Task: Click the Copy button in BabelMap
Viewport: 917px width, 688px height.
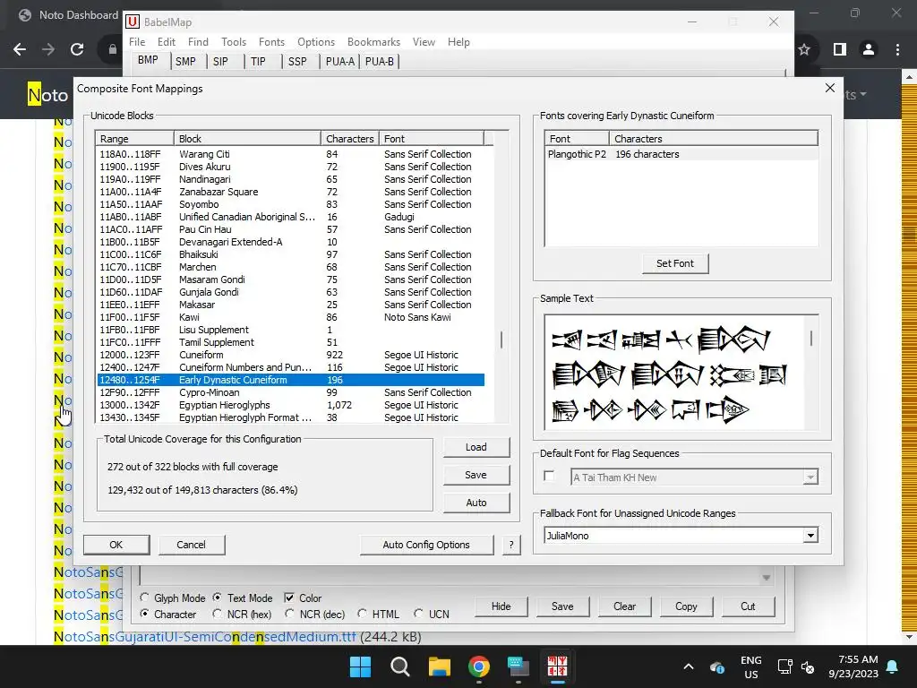Action: (x=686, y=606)
